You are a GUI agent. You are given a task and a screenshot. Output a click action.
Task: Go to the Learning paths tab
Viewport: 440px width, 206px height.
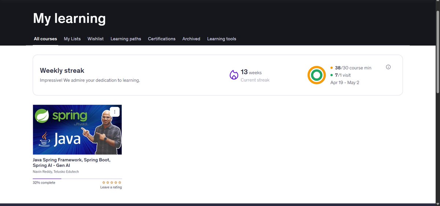126,39
